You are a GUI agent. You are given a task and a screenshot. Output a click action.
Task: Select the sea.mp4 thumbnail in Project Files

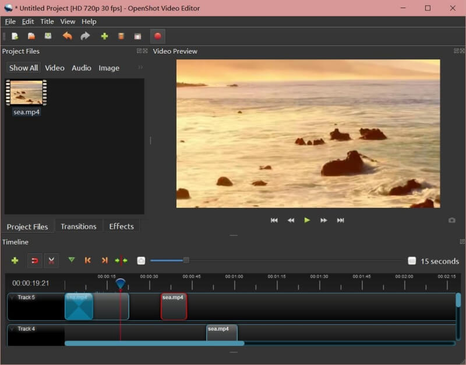[x=26, y=93]
